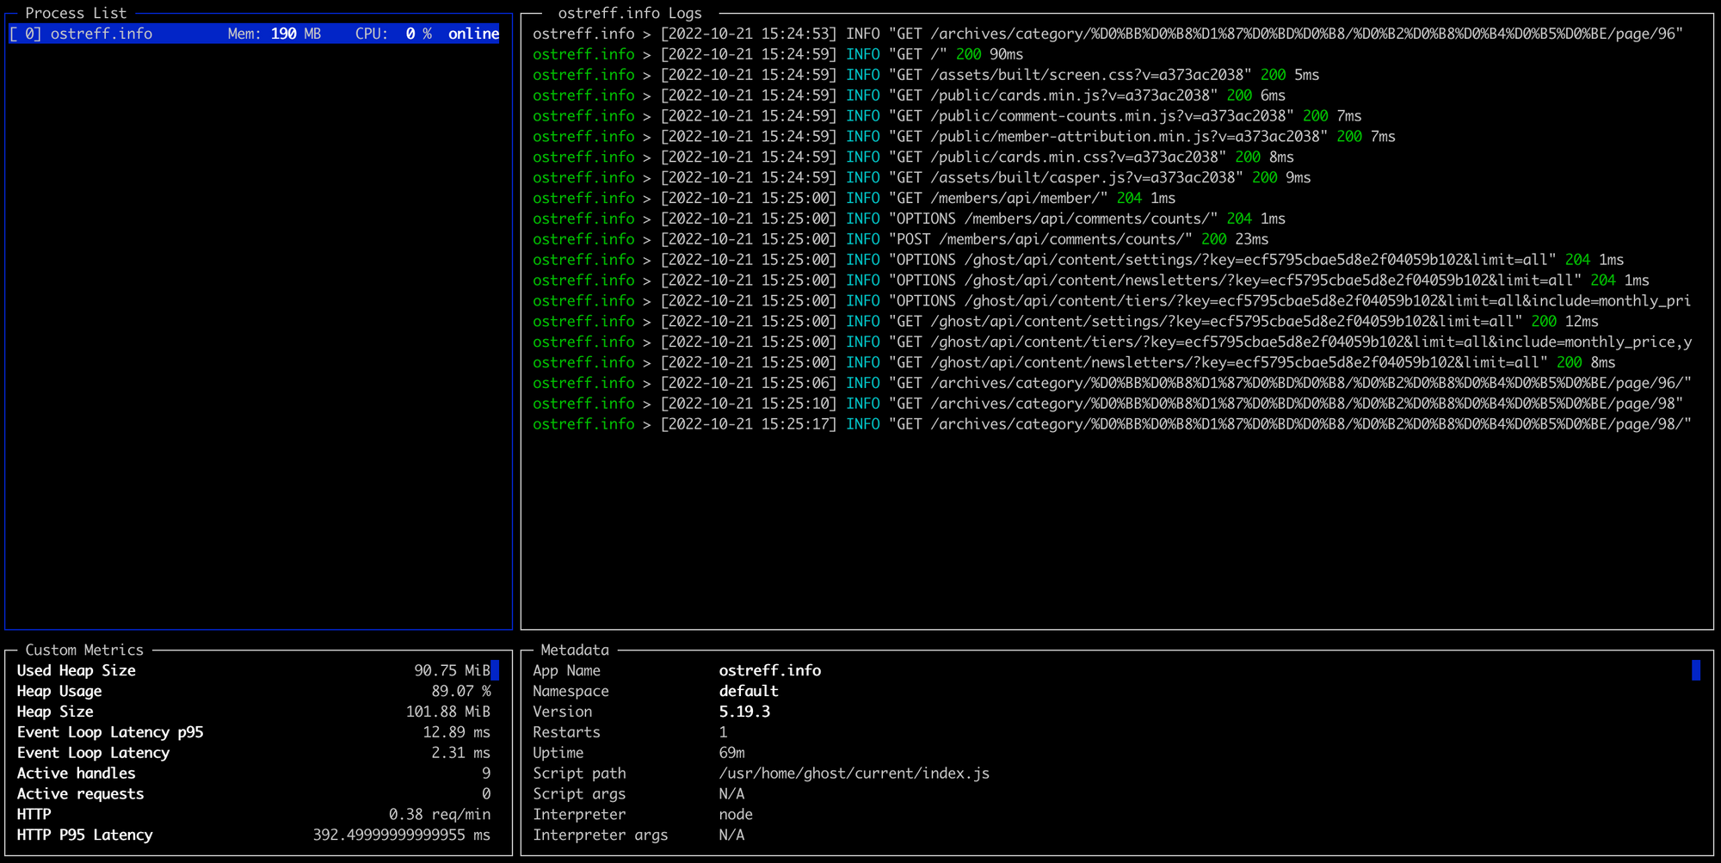Select the ostreff.info process row
1721x863 pixels.
pos(254,34)
